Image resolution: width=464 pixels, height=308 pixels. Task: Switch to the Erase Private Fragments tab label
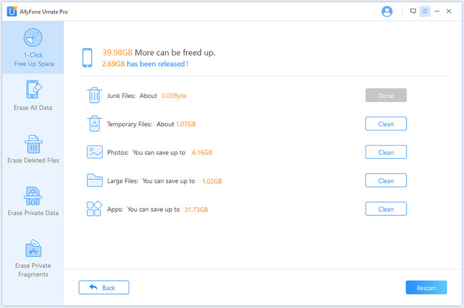[x=33, y=270]
